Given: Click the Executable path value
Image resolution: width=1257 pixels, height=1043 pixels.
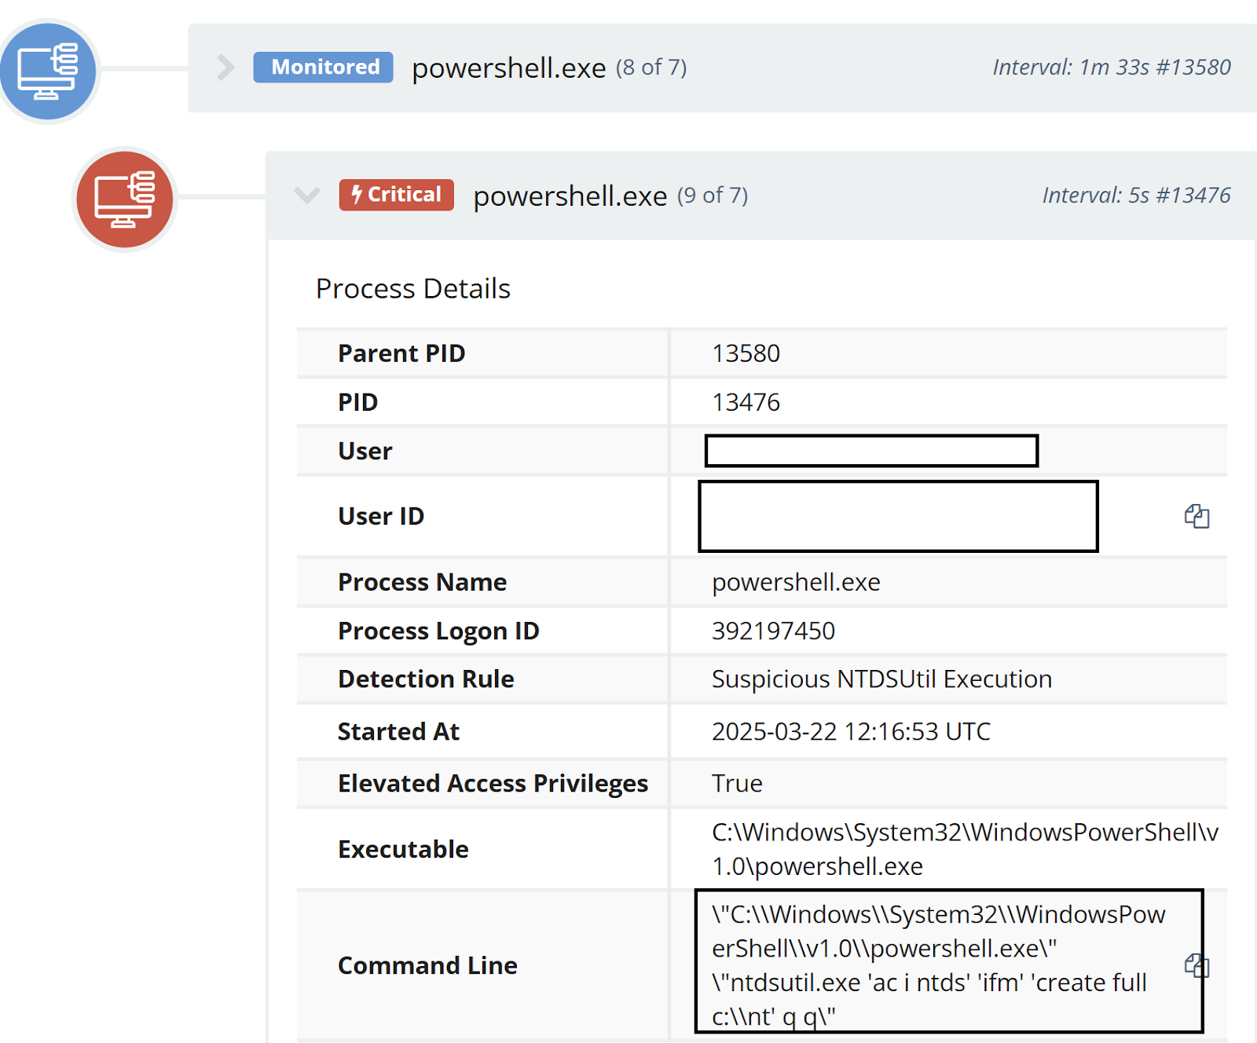Looking at the screenshot, I should [964, 849].
